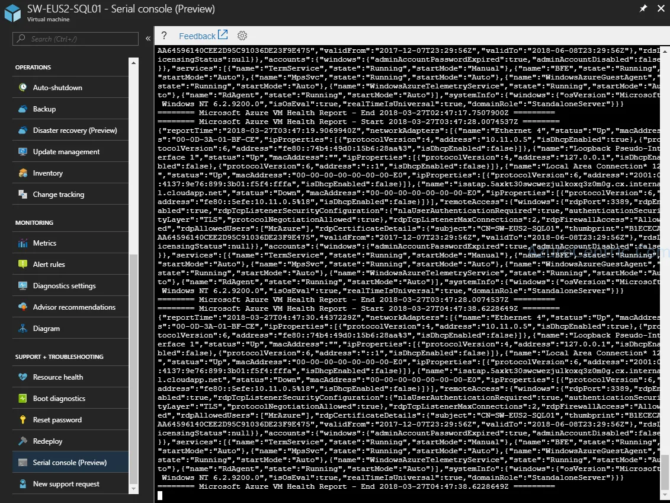Click the help question mark icon
The width and height of the screenshot is (670, 503).
[x=164, y=36]
